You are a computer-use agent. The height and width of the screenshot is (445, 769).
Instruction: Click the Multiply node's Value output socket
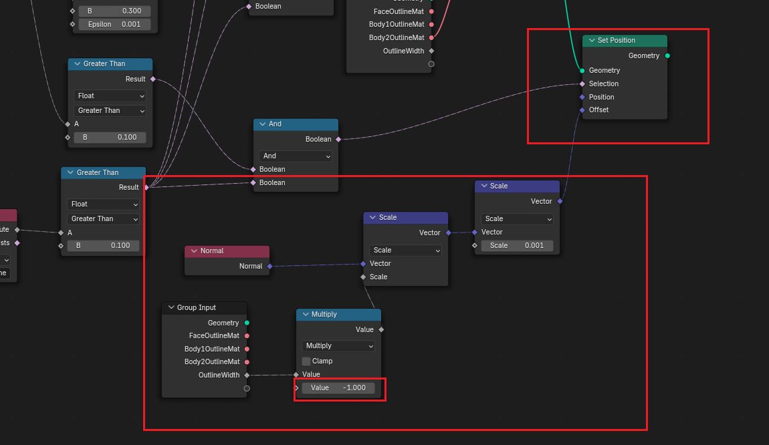click(x=381, y=329)
